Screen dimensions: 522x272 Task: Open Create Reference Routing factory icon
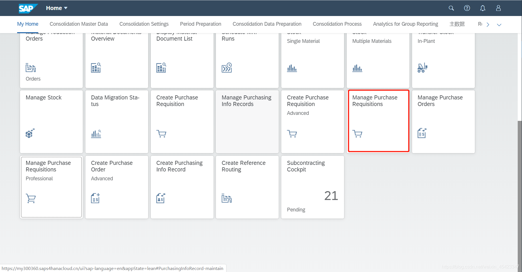pyautogui.click(x=227, y=198)
